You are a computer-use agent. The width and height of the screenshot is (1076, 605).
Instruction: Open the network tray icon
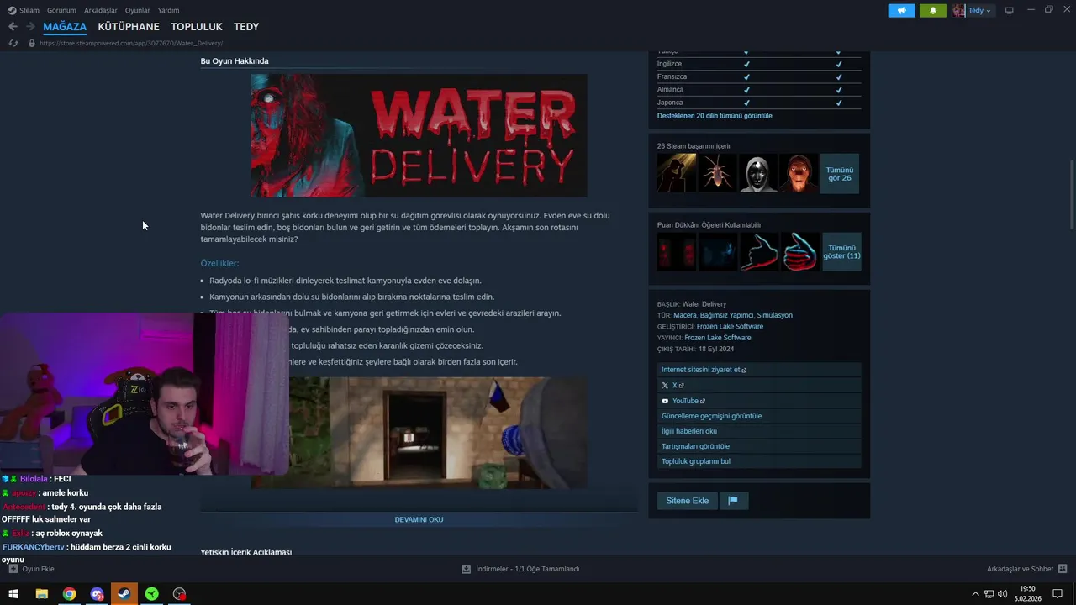tap(989, 594)
